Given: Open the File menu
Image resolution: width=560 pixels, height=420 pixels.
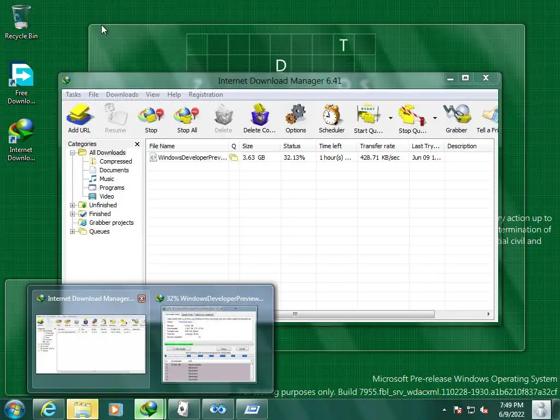Looking at the screenshot, I should [94, 95].
